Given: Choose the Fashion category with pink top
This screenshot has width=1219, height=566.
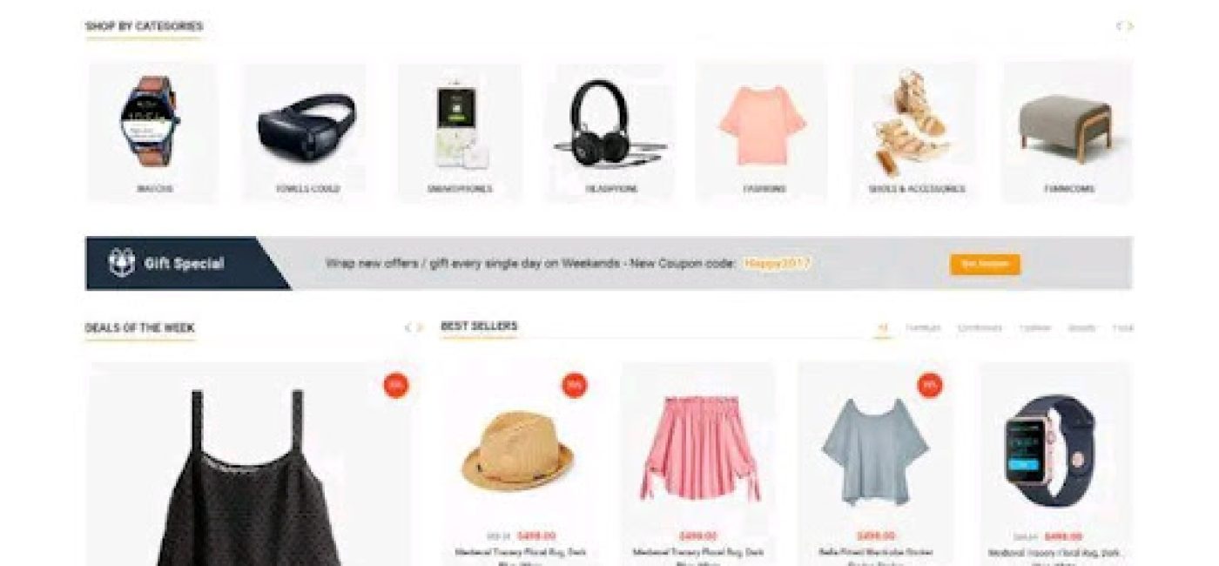Looking at the screenshot, I should point(763,132).
